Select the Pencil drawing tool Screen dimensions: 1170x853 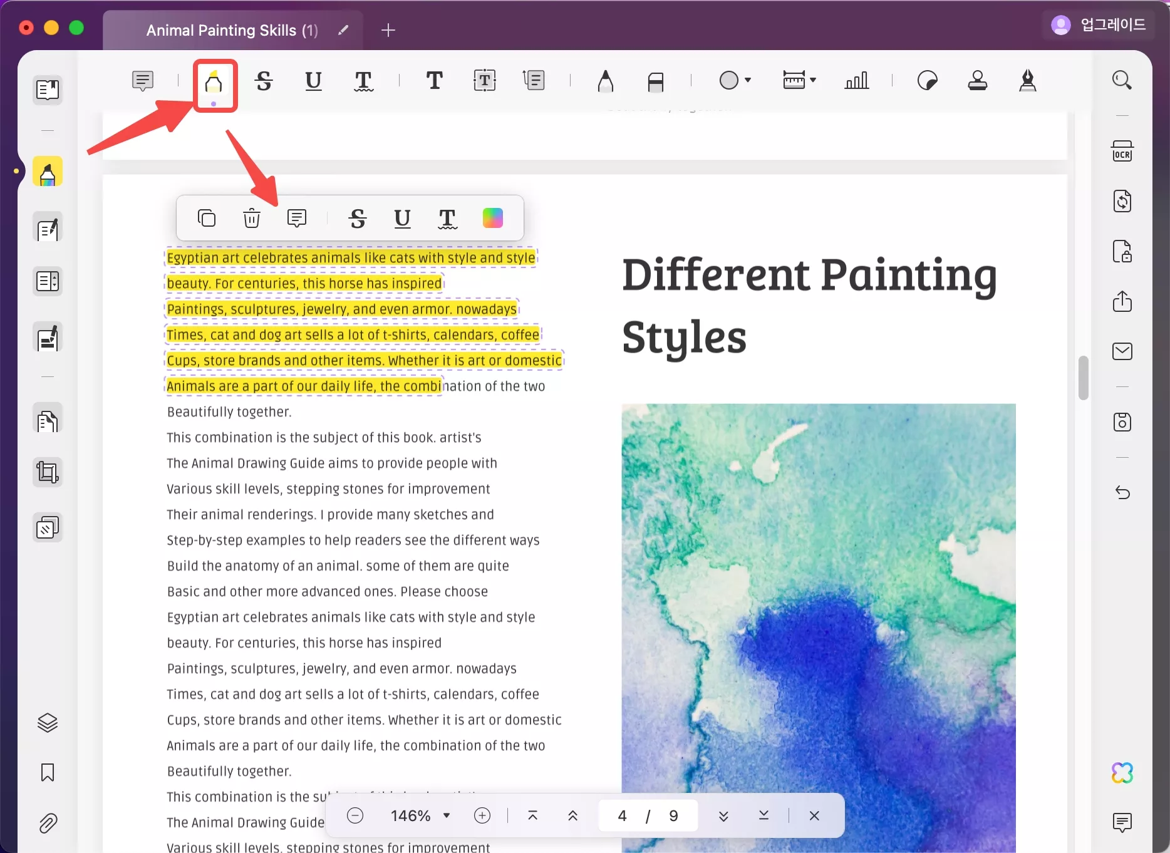click(x=605, y=81)
